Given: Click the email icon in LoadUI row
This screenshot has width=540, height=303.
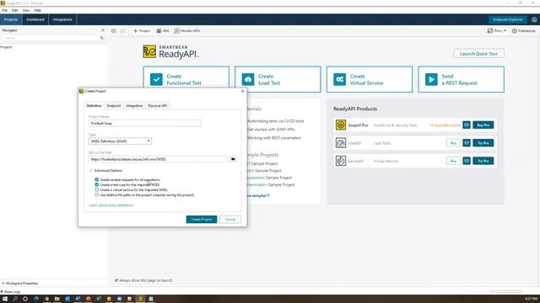Looking at the screenshot, I should [467, 143].
